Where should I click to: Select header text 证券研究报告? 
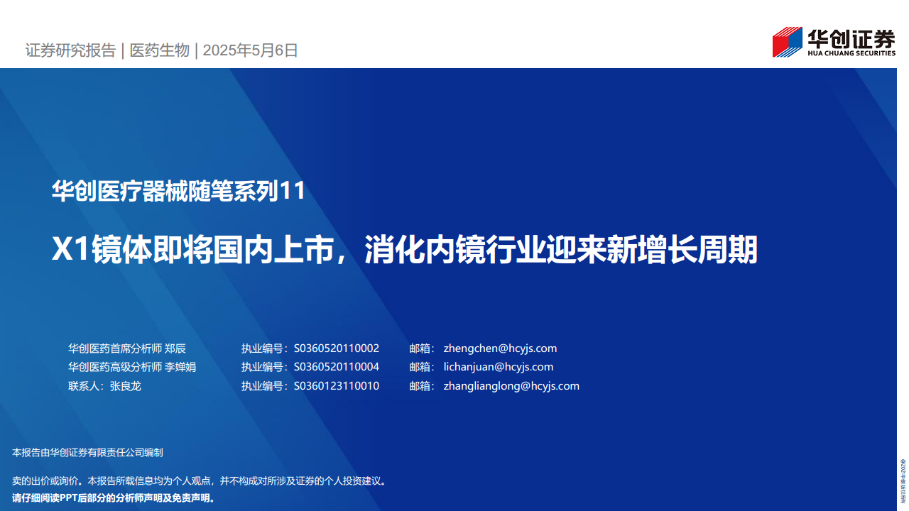(70, 50)
